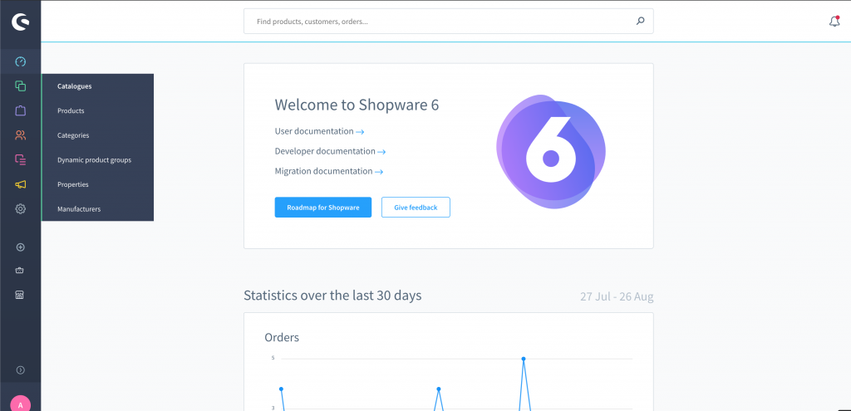Click the search magnifier icon
Image resolution: width=851 pixels, height=411 pixels.
(641, 22)
